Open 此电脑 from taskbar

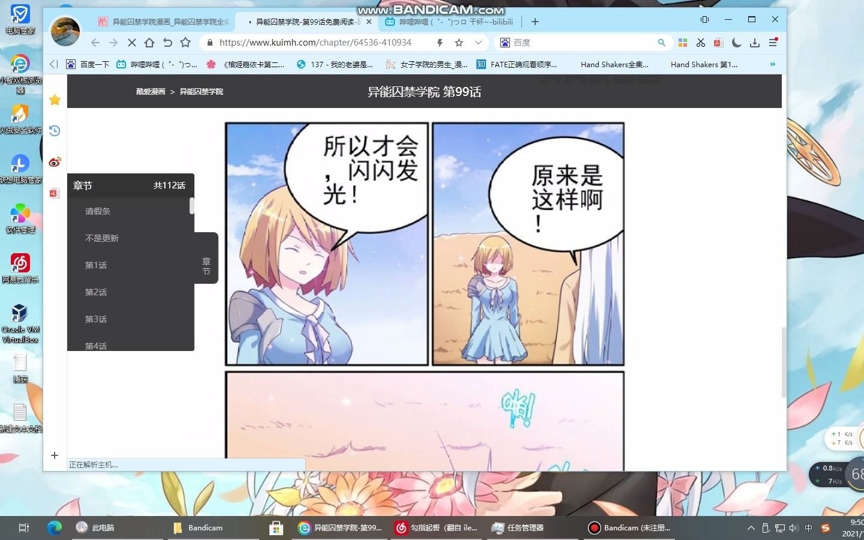pos(96,528)
